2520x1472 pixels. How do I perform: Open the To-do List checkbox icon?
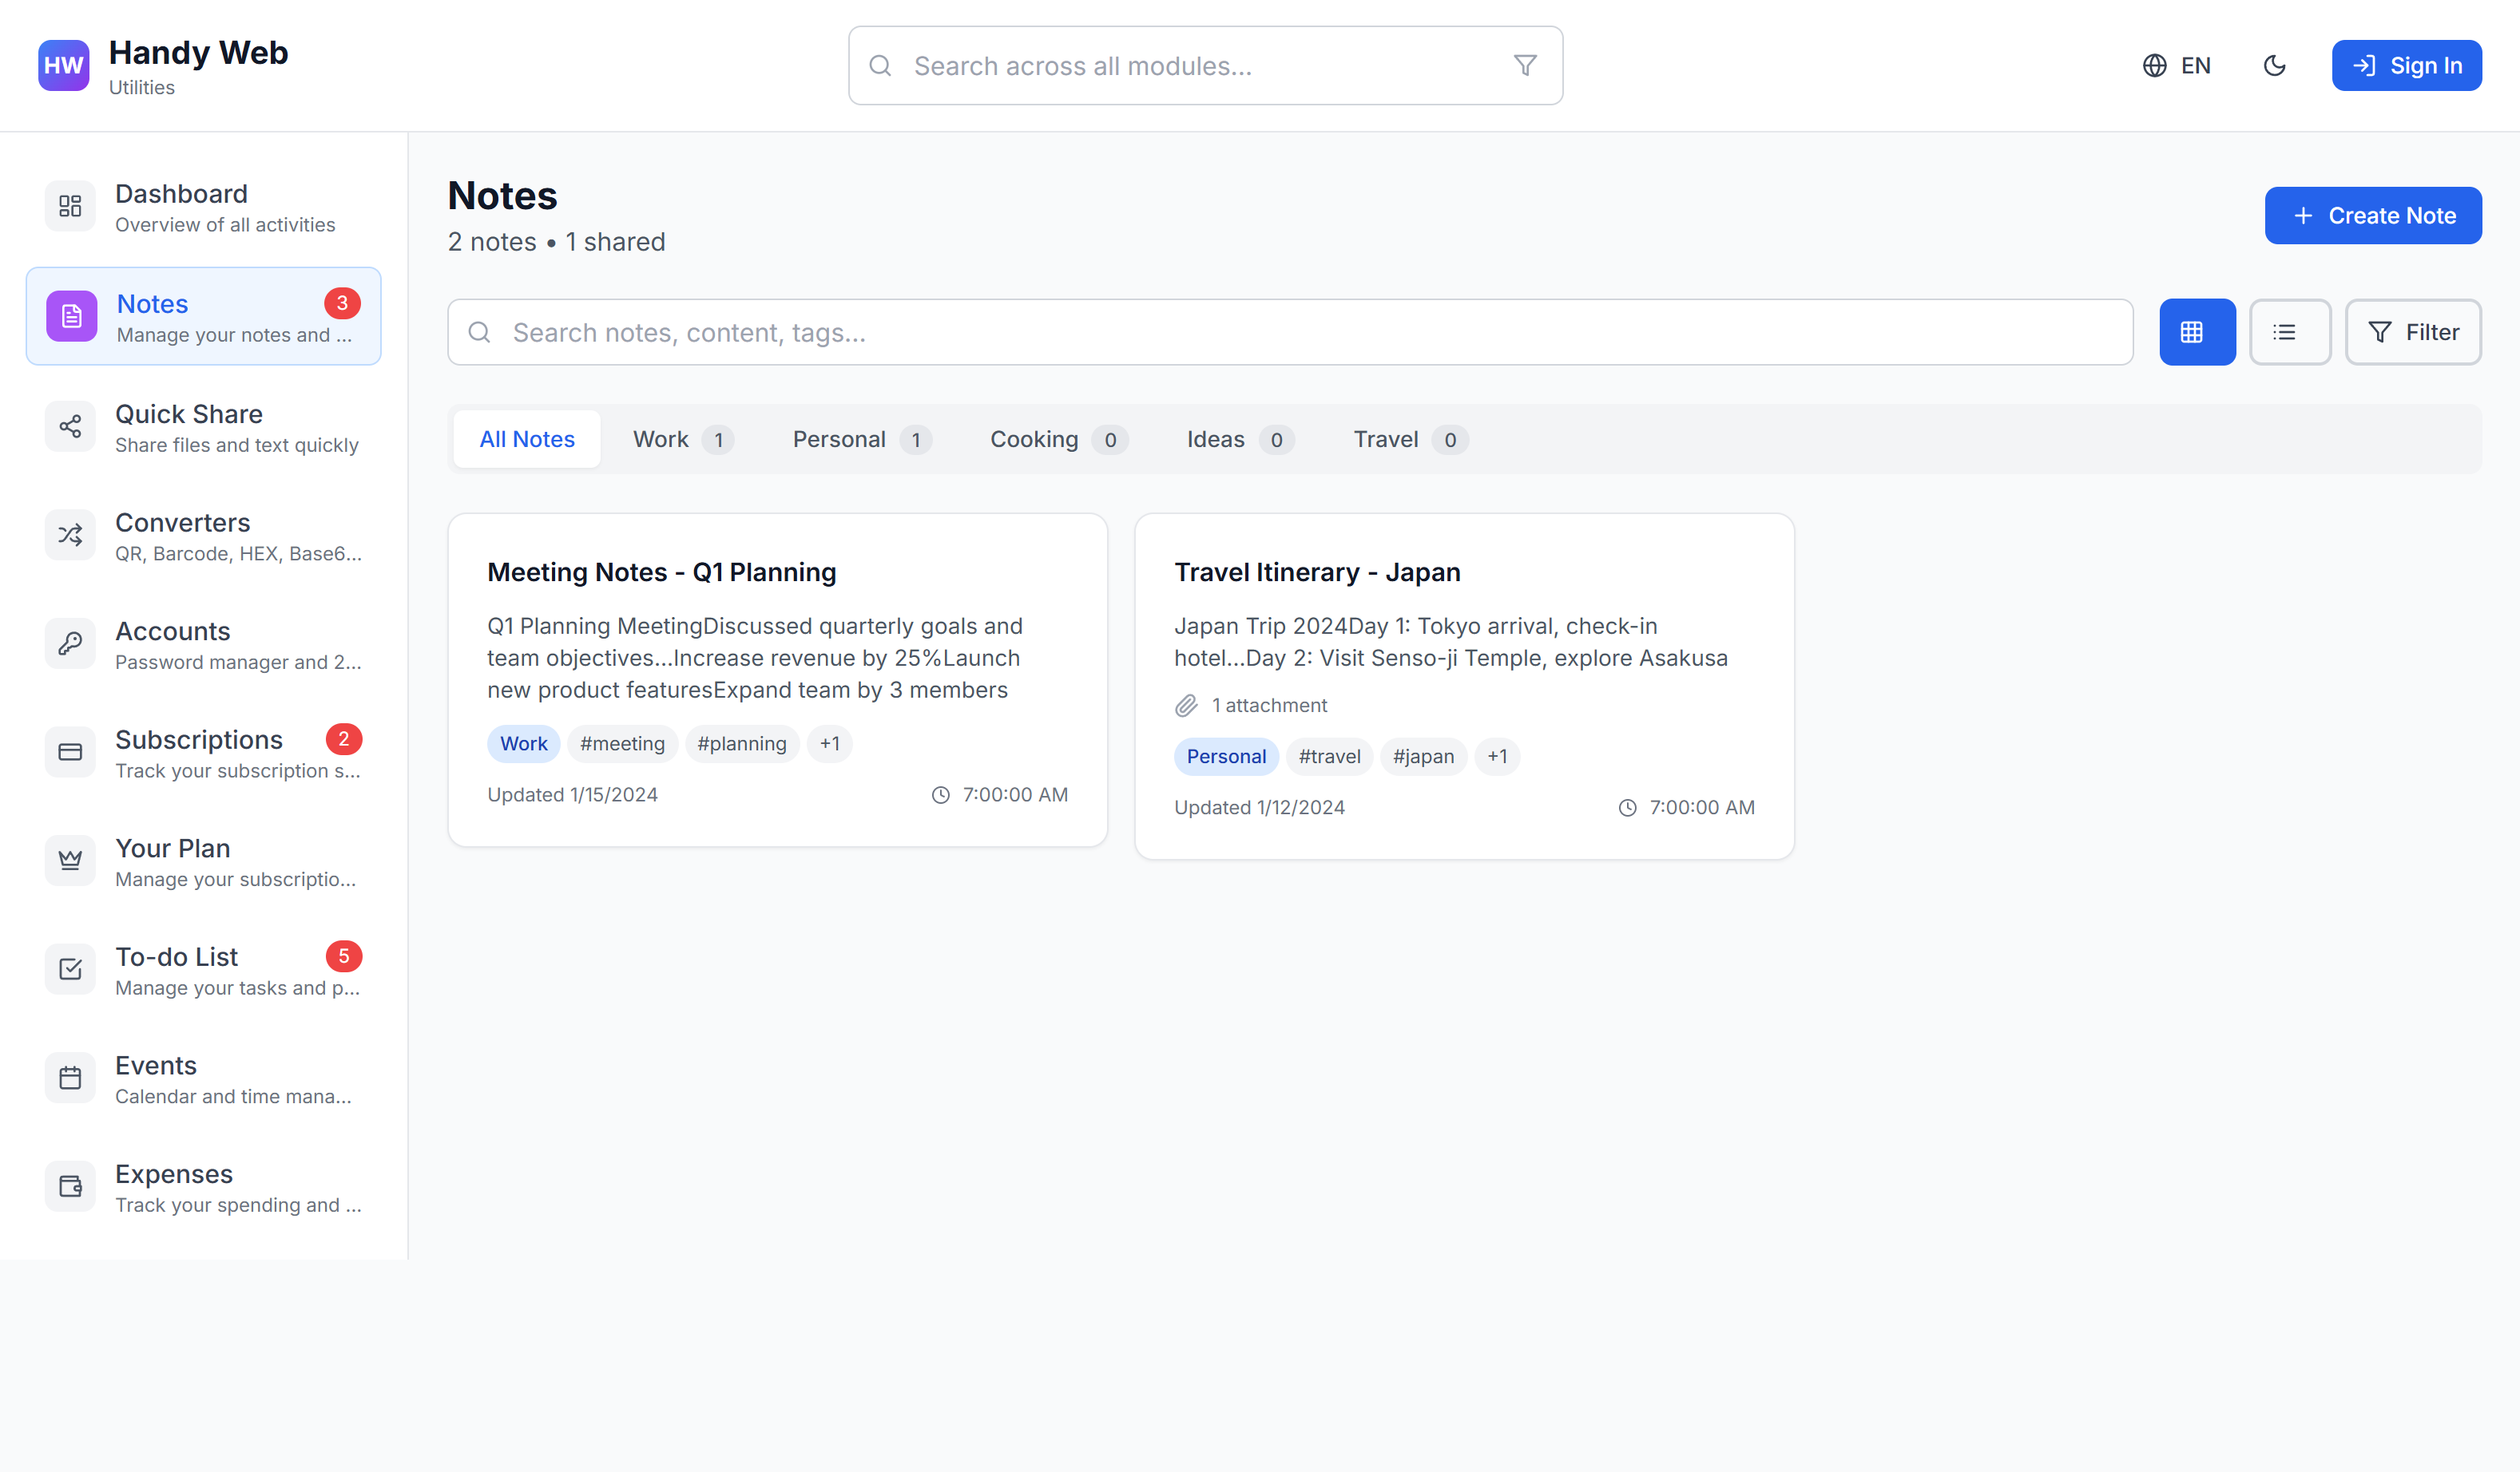click(x=70, y=969)
